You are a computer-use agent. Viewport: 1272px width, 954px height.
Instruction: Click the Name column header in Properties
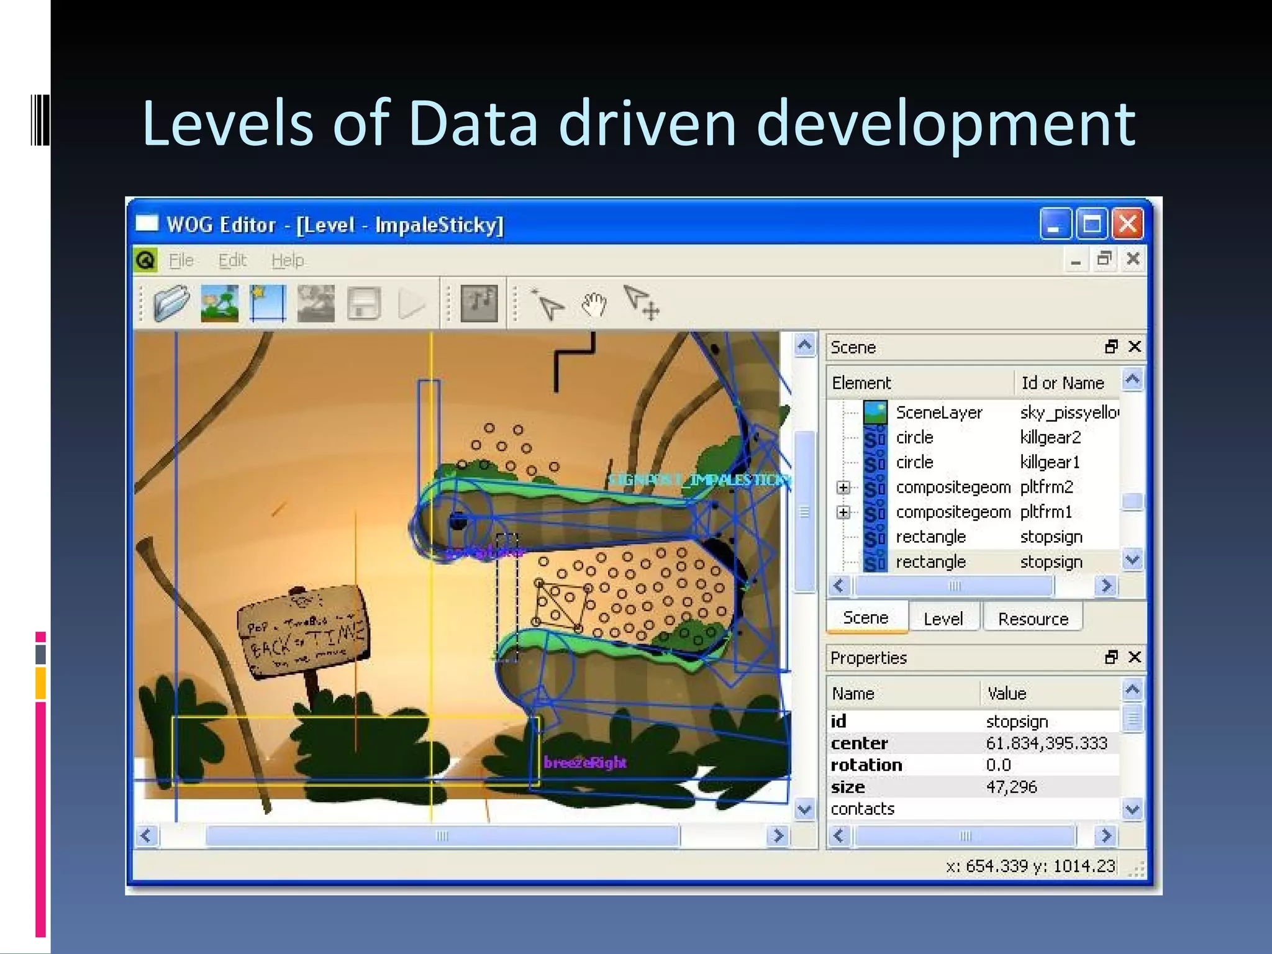(x=904, y=693)
